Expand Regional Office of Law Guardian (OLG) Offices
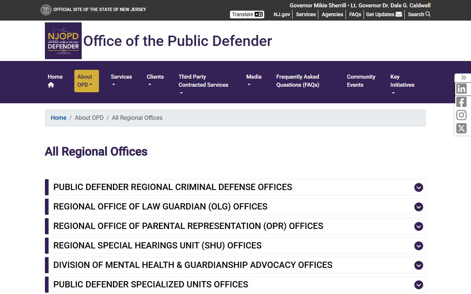Image resolution: width=471 pixels, height=294 pixels. click(235, 207)
